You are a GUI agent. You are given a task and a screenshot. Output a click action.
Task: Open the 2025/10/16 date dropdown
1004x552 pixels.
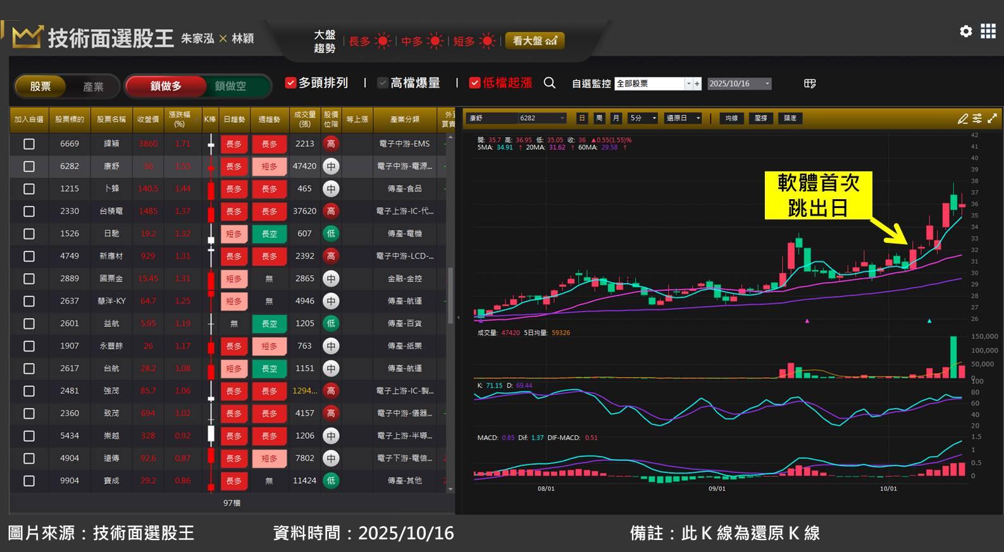coord(767,83)
